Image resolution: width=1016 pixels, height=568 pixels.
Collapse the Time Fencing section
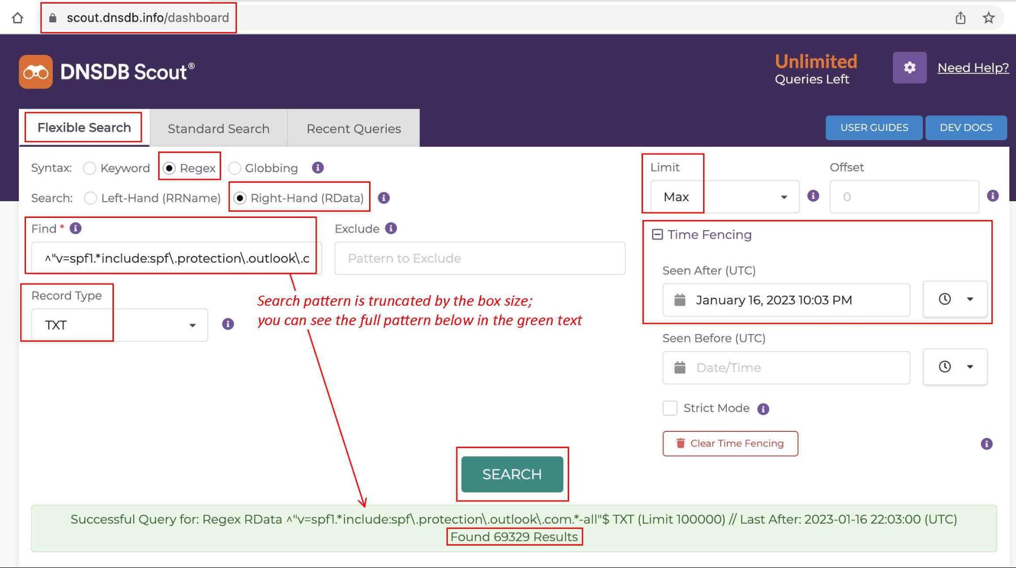658,234
